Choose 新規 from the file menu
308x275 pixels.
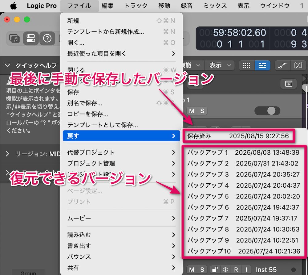pyautogui.click(x=121, y=21)
